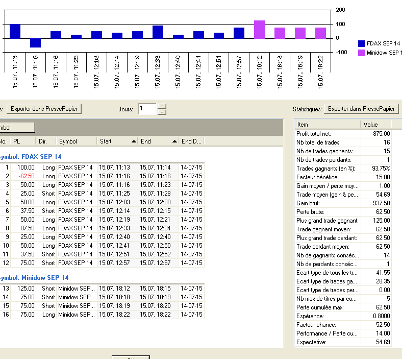Screen dimensions: 402x359
Task: Click the Item header in statistics table
Action: pyautogui.click(x=326, y=125)
